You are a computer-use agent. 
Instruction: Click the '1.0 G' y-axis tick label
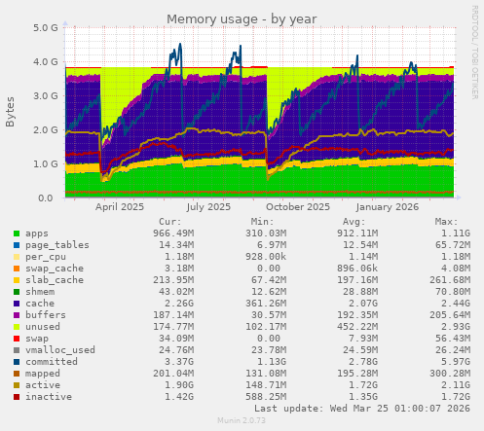click(46, 163)
